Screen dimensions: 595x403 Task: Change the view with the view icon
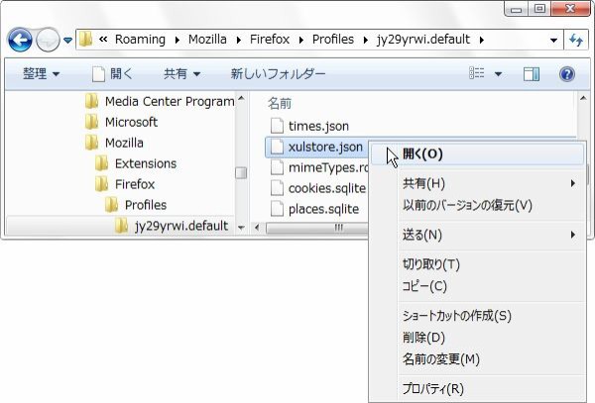tap(477, 72)
